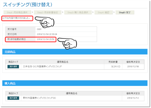Select Step3 購入商品選択 step tab
Image resolution: width=151 pixels, height=108 pixels.
(78, 12)
